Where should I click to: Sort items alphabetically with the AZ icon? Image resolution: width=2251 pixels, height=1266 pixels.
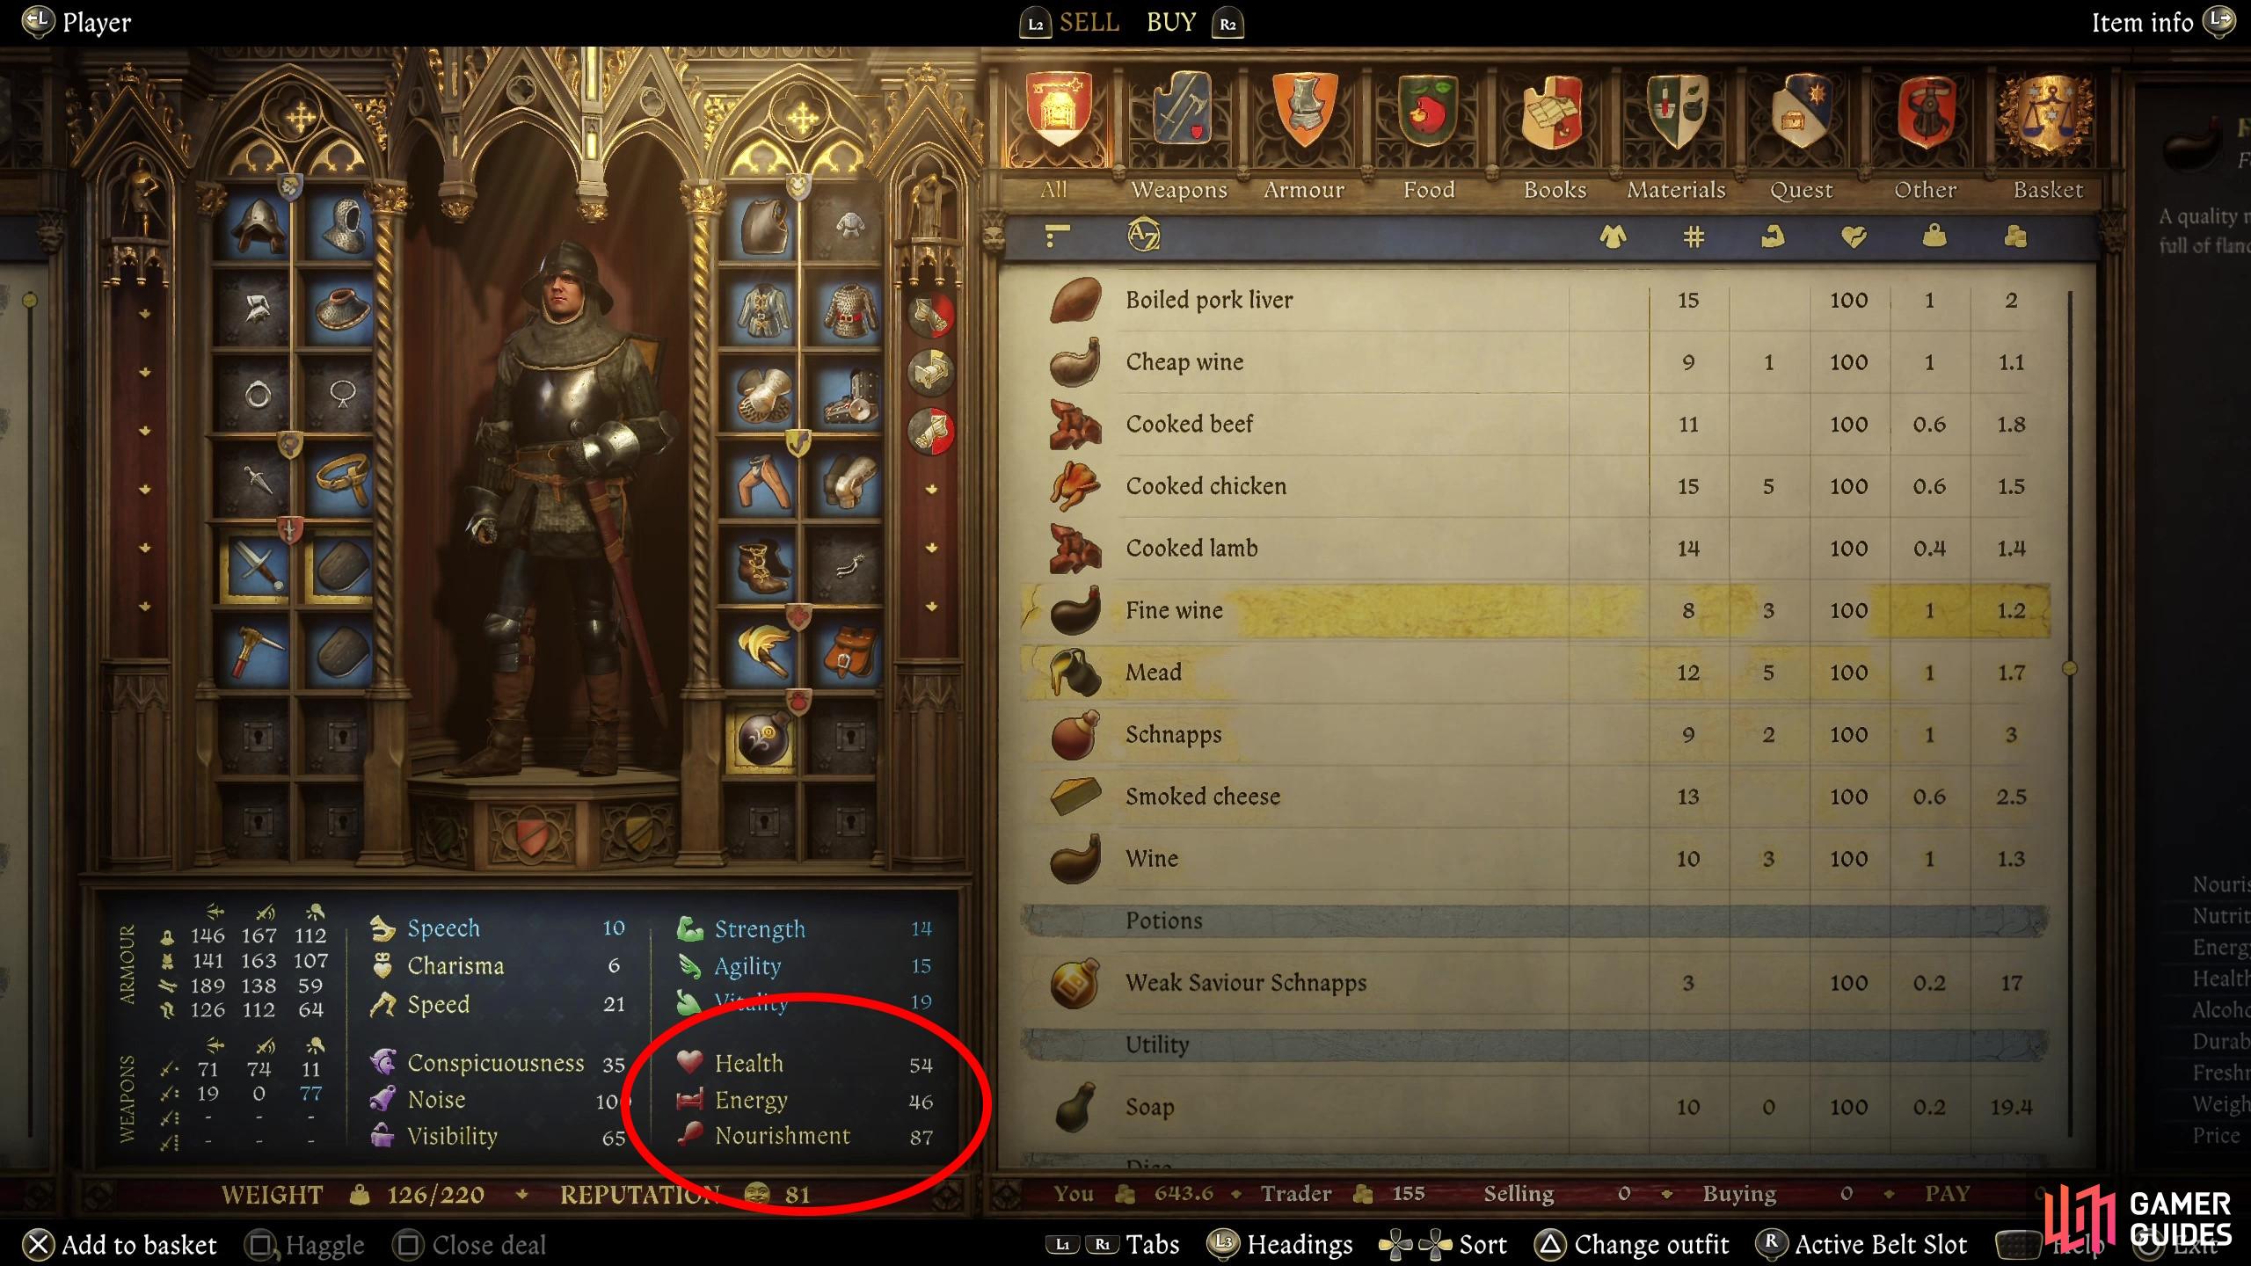[x=1143, y=236]
